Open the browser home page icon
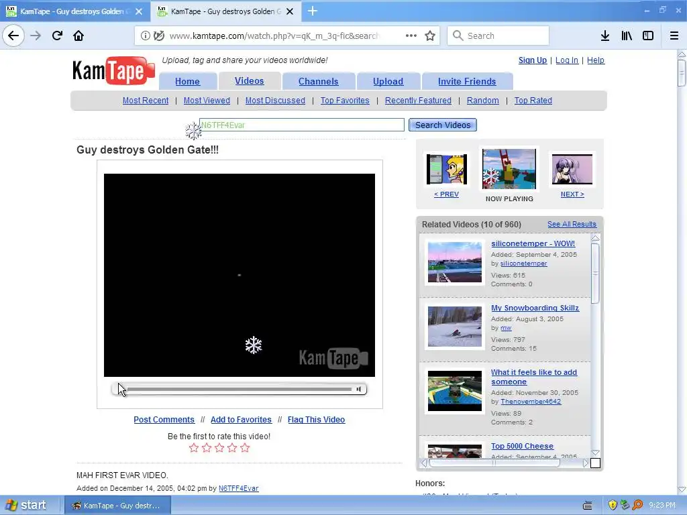Image resolution: width=687 pixels, height=515 pixels. (78, 36)
